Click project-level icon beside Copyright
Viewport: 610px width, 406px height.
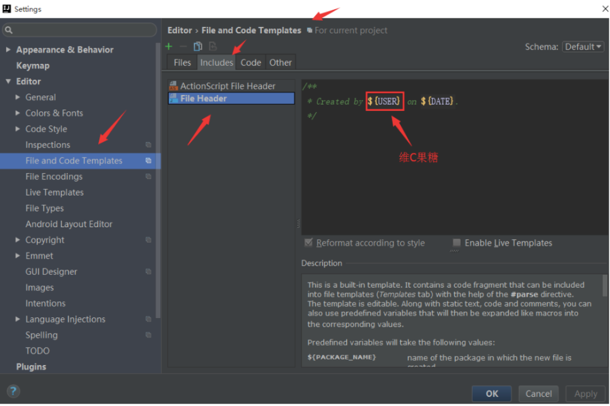[148, 240]
